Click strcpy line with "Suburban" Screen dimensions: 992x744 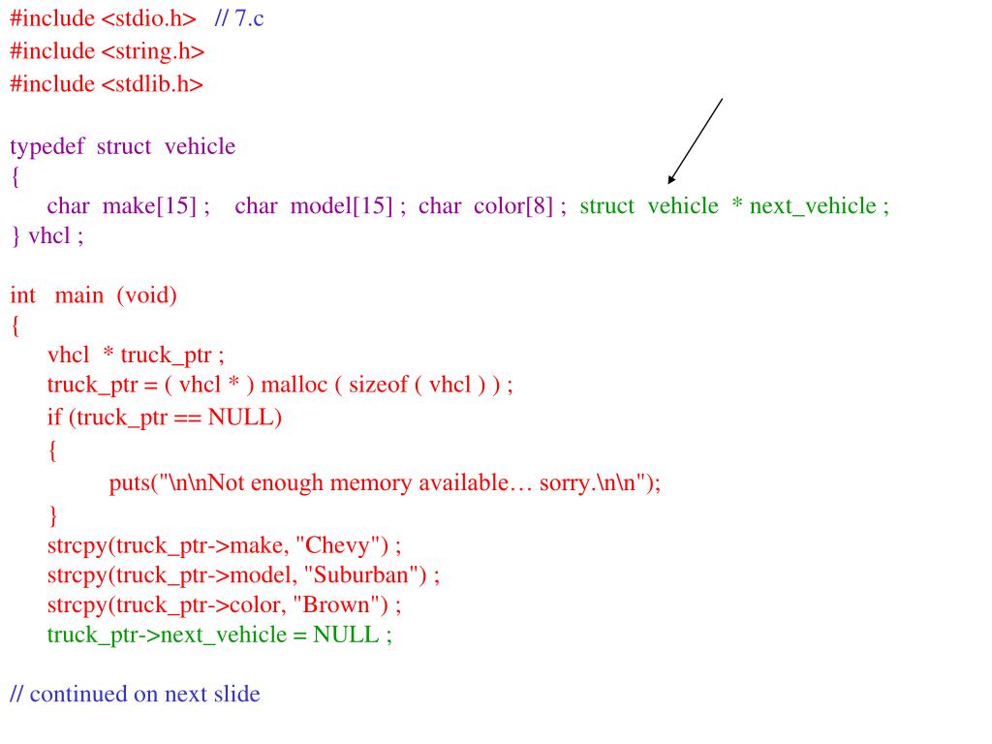pos(243,575)
